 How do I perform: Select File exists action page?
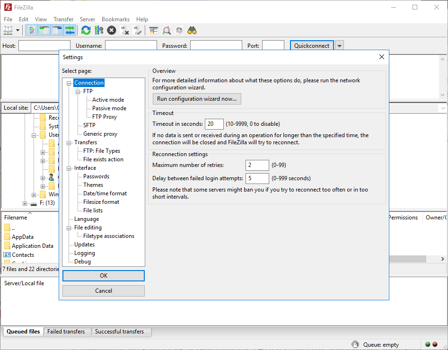103,159
